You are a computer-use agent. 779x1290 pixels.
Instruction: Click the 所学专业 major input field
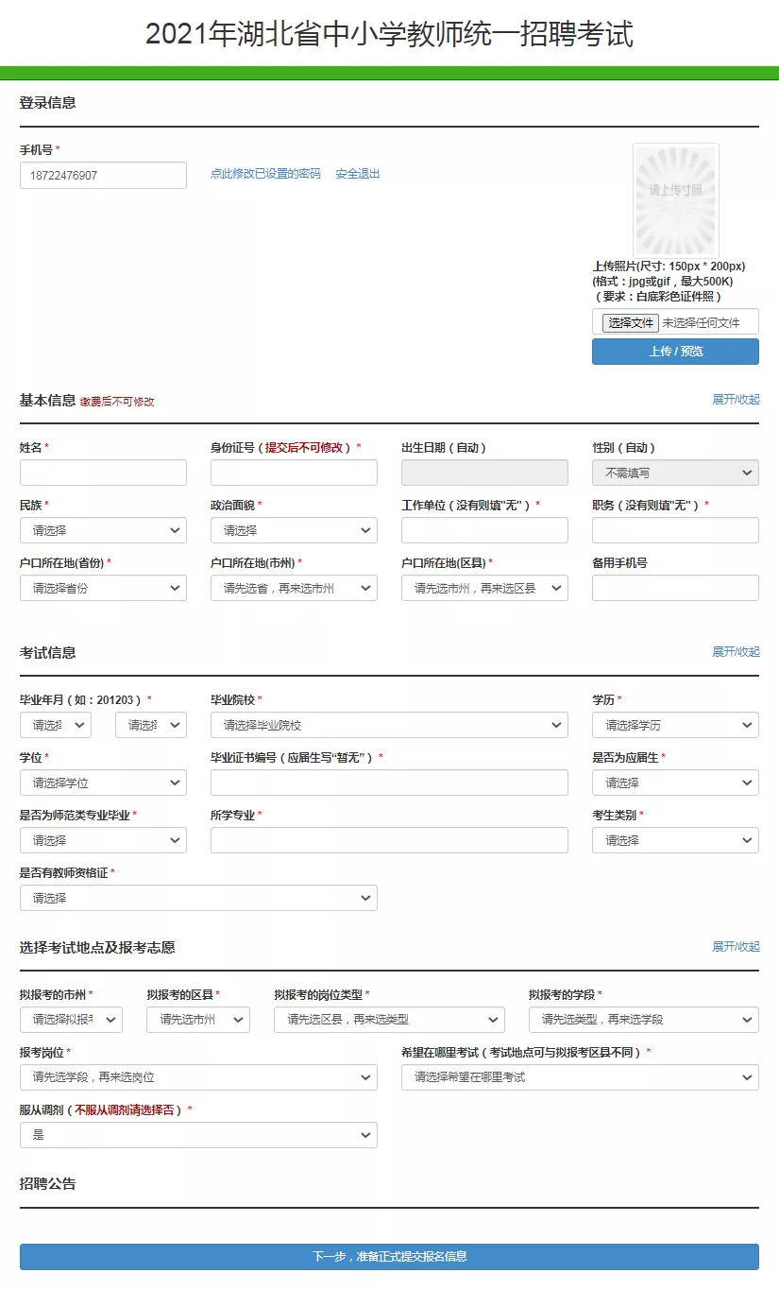(x=389, y=840)
